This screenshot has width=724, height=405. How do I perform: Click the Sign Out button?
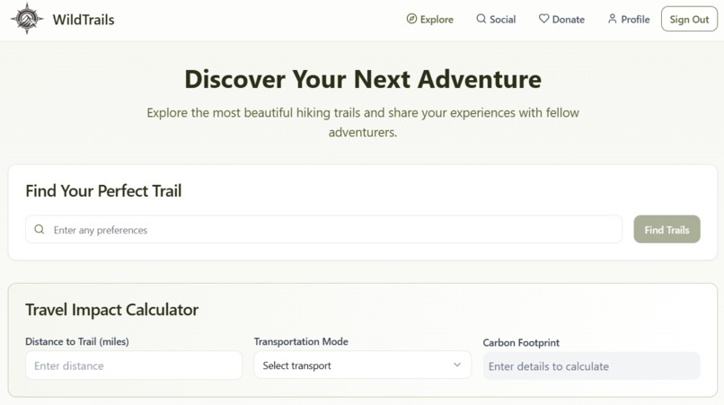click(689, 19)
